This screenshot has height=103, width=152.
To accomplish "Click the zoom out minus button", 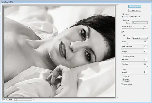I will pyautogui.click(x=4, y=100).
